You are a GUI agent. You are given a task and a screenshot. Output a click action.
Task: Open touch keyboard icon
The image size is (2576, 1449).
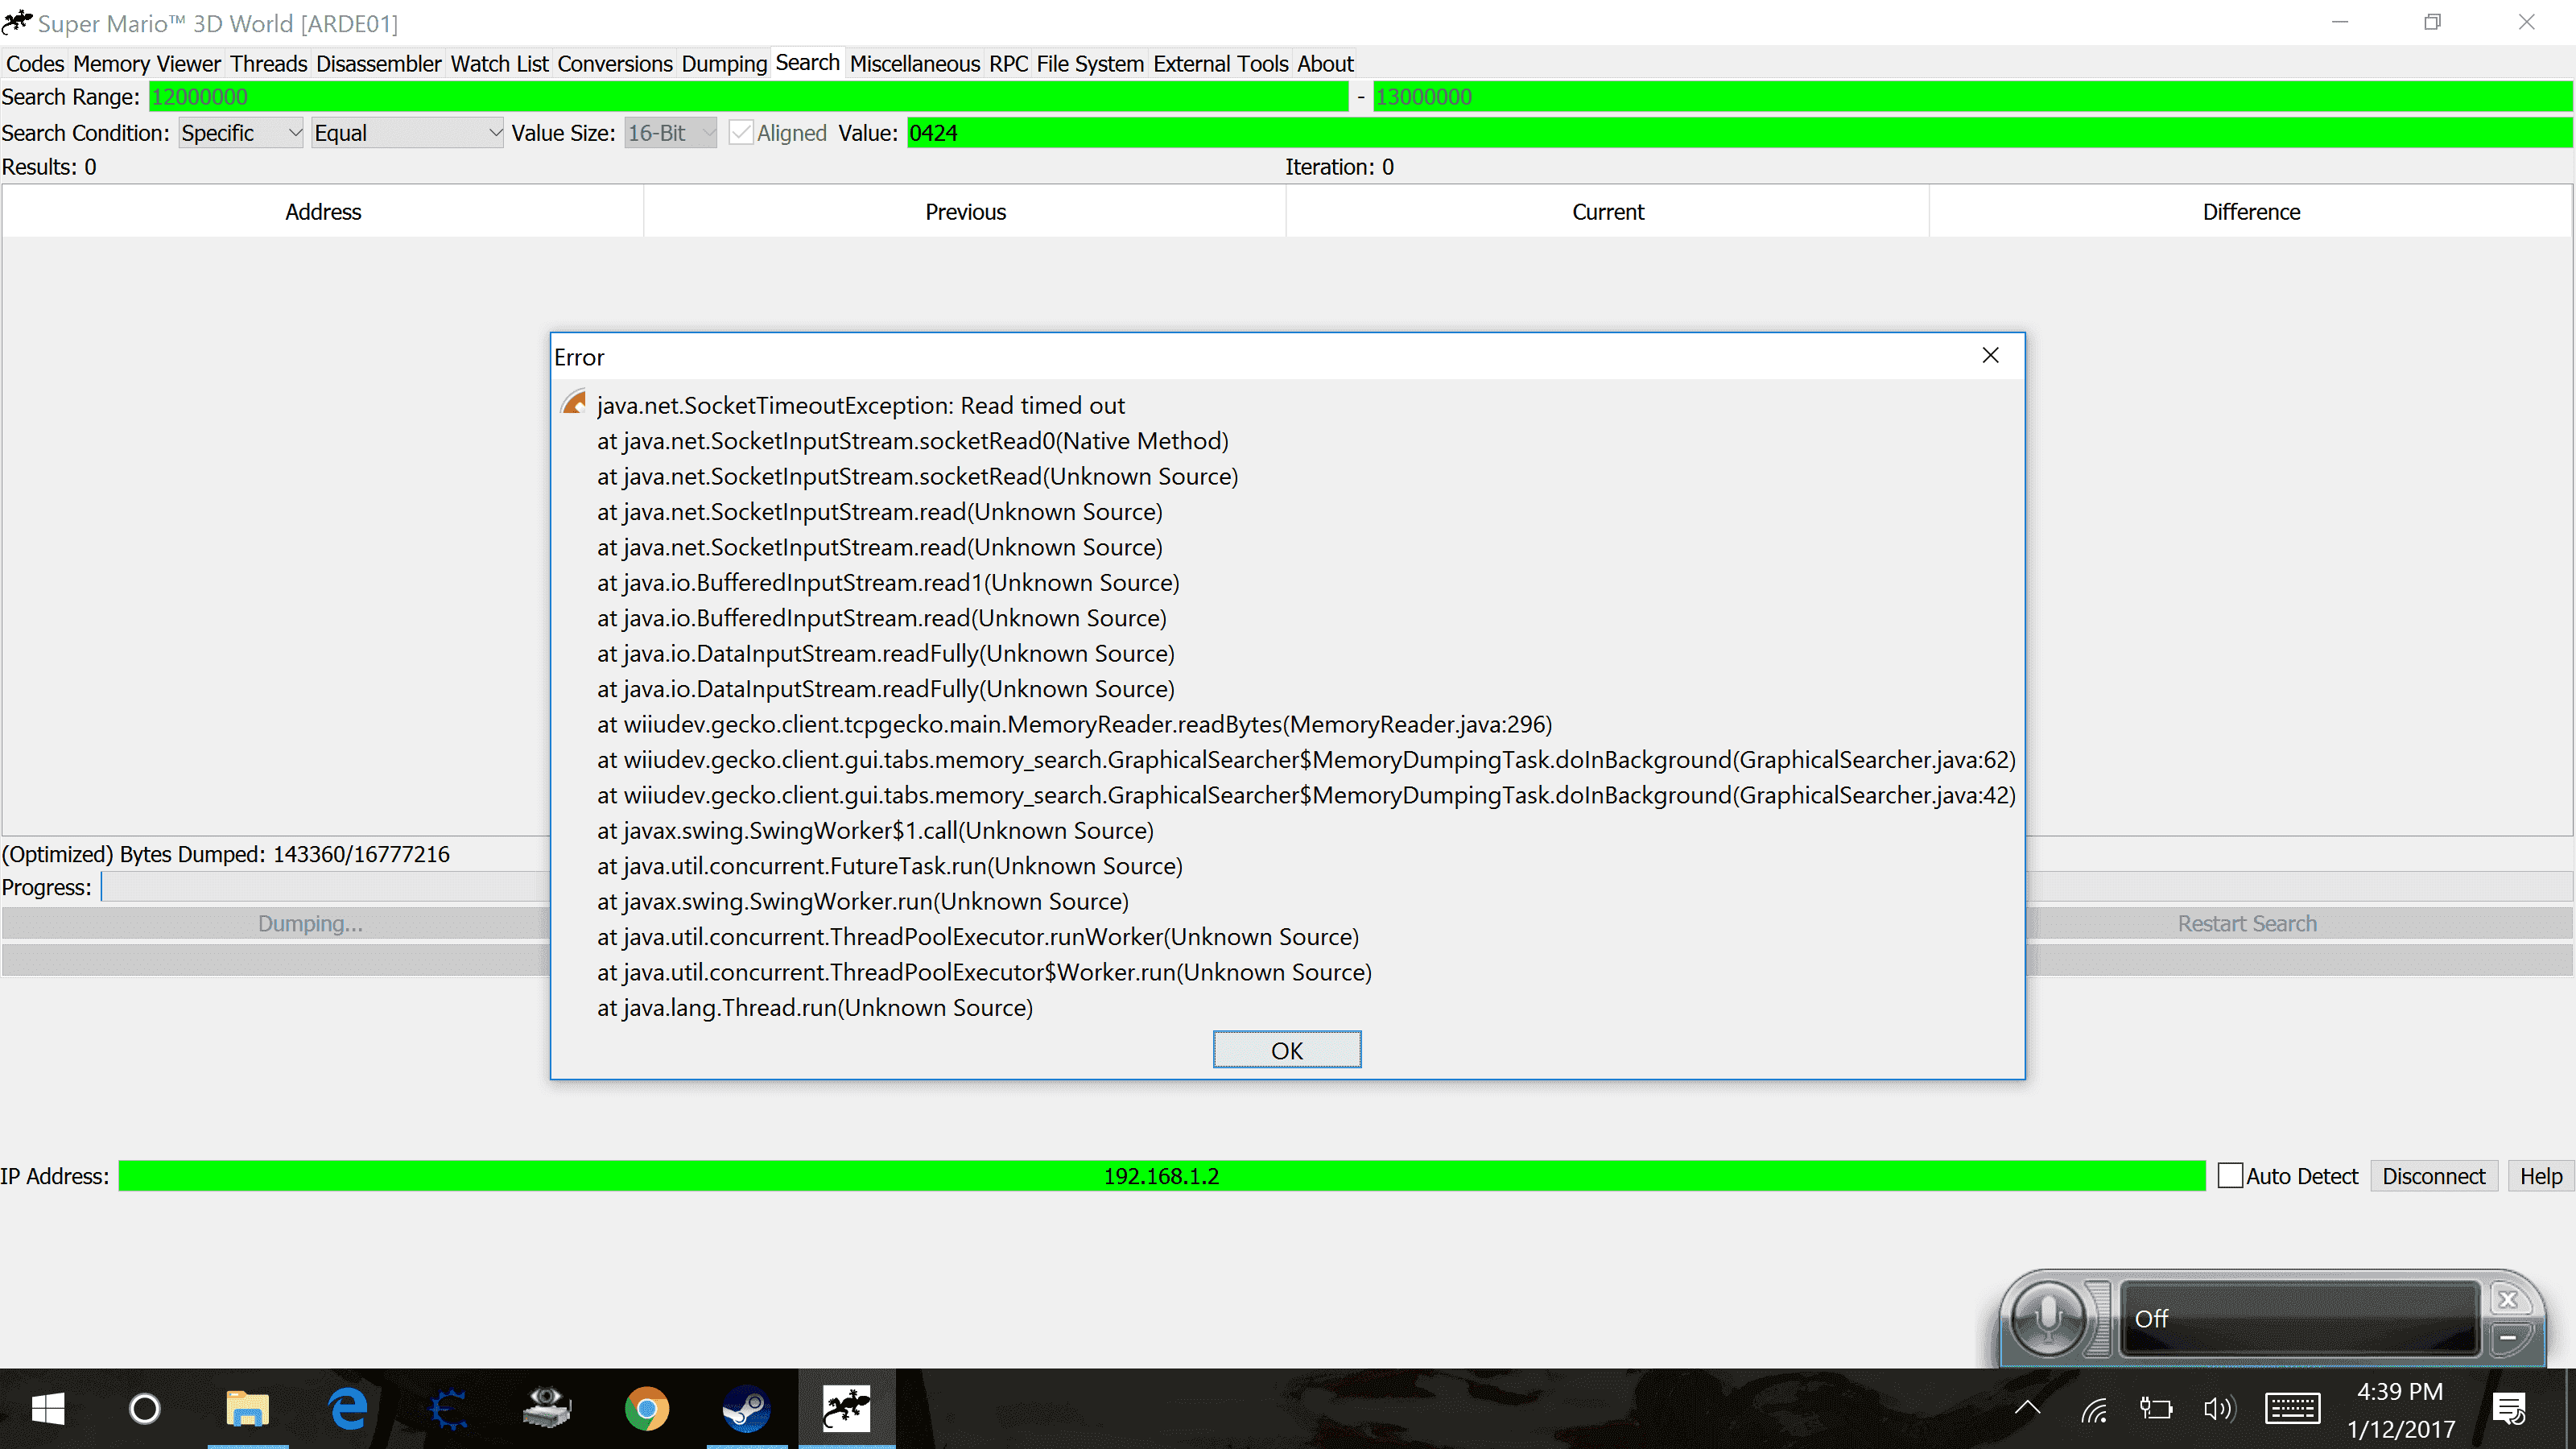(2292, 1409)
